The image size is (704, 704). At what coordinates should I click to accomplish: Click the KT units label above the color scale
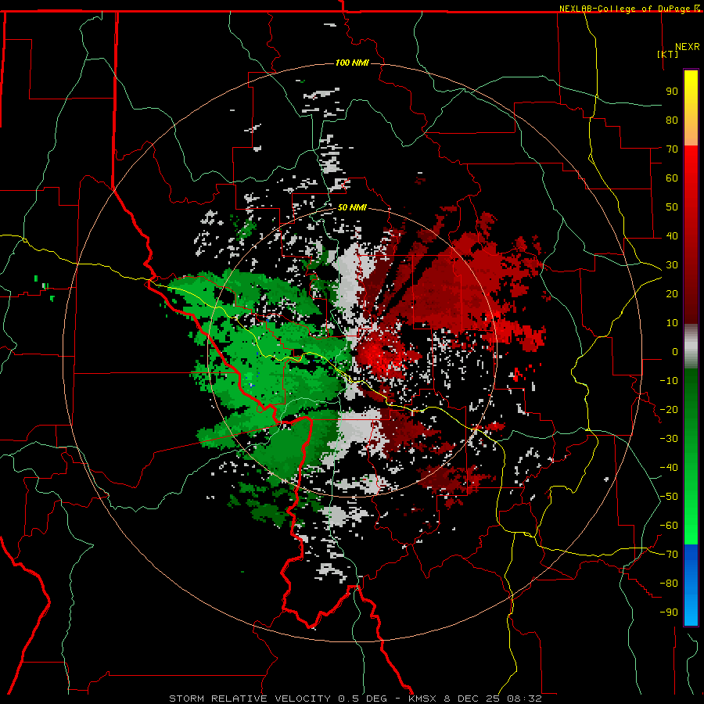(x=668, y=54)
